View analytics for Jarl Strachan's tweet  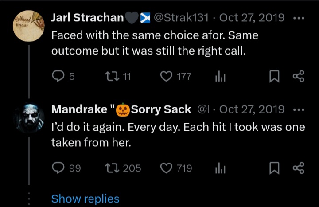220,76
